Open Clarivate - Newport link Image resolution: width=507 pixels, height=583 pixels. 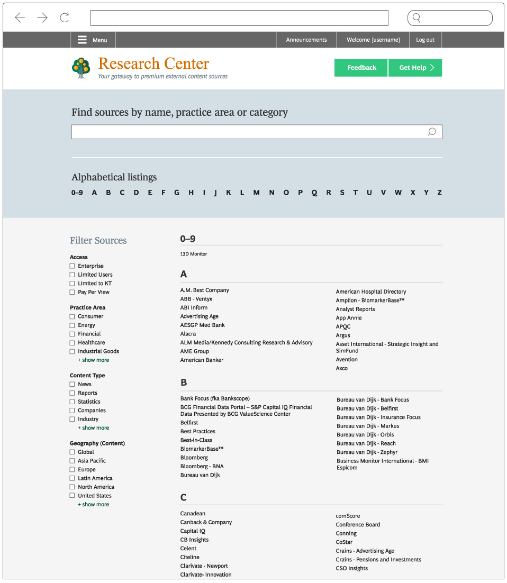(x=204, y=566)
